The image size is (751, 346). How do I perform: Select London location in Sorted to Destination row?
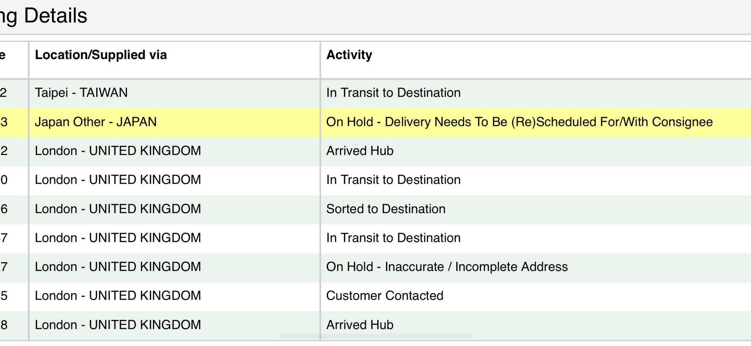click(x=117, y=209)
